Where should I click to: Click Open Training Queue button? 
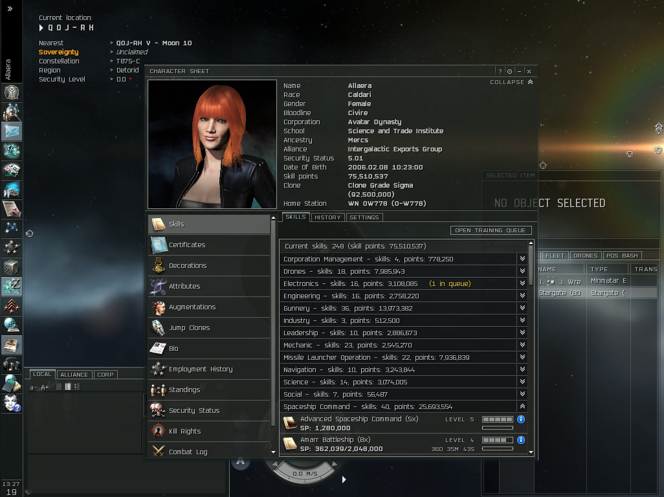(491, 230)
